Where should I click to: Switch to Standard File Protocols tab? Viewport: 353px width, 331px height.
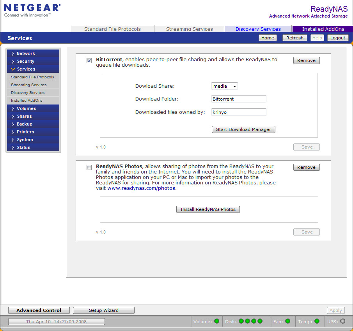point(112,29)
